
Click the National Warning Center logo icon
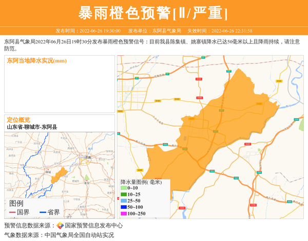60,226
